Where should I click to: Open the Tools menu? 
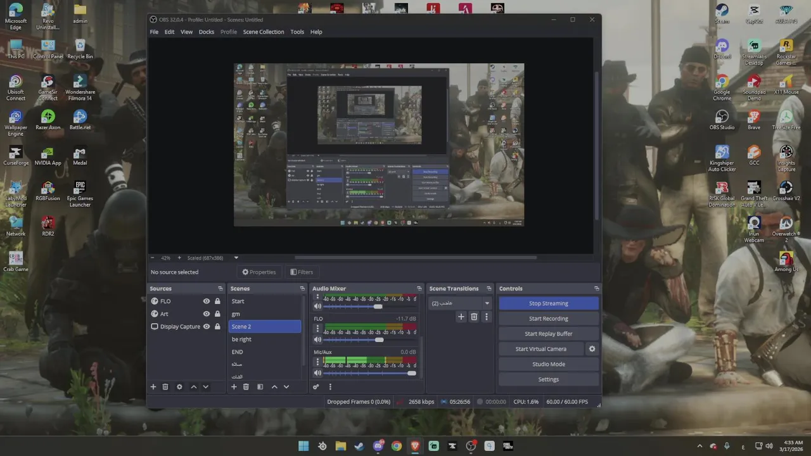297,32
